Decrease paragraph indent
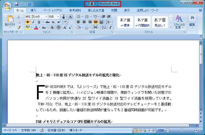 point(103,17)
